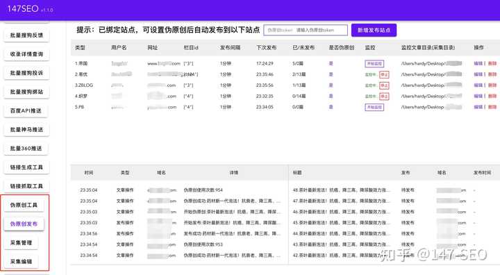500x275 pixels.
Task: Click the 23:34:05 next publish time
Action: point(265,107)
